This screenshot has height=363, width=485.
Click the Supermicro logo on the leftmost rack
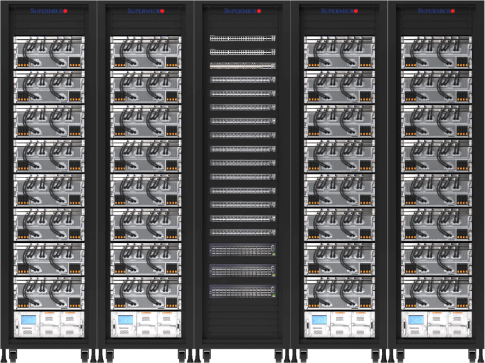pos(49,11)
